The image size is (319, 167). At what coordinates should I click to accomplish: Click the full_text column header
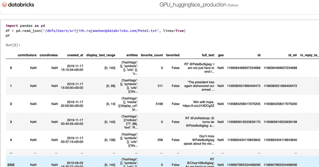[x=208, y=55]
